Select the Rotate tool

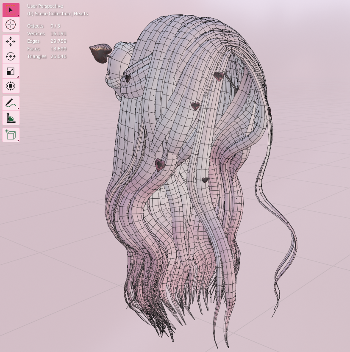[10, 56]
